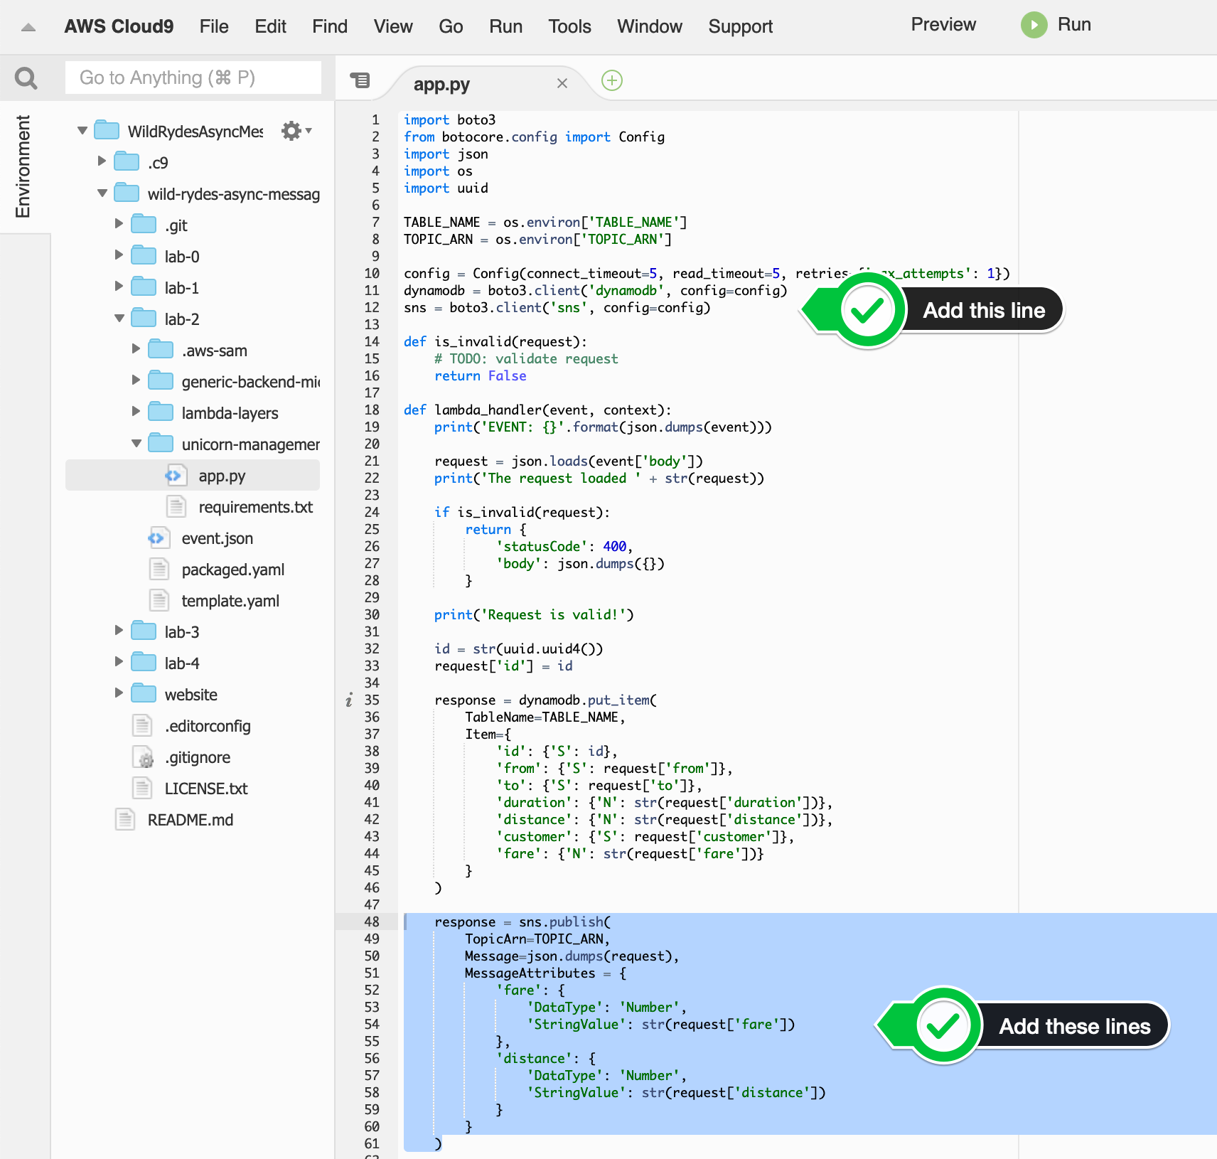Click the LICENSE.txt file icon
Image resolution: width=1217 pixels, height=1159 pixels.
tap(142, 789)
